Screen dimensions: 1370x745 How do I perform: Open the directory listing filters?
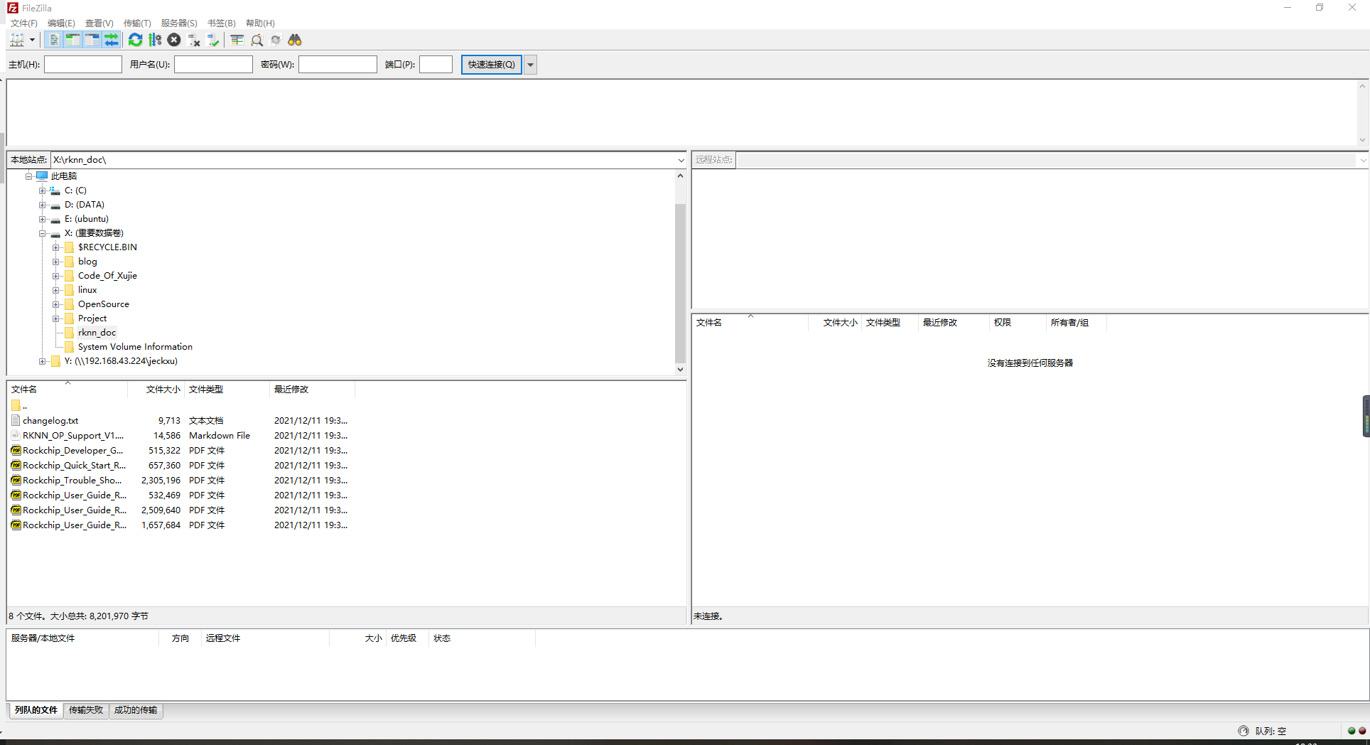pos(237,40)
